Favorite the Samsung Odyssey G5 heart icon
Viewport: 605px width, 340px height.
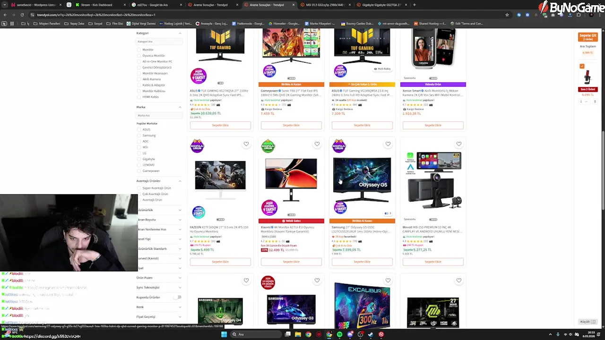pos(388,144)
